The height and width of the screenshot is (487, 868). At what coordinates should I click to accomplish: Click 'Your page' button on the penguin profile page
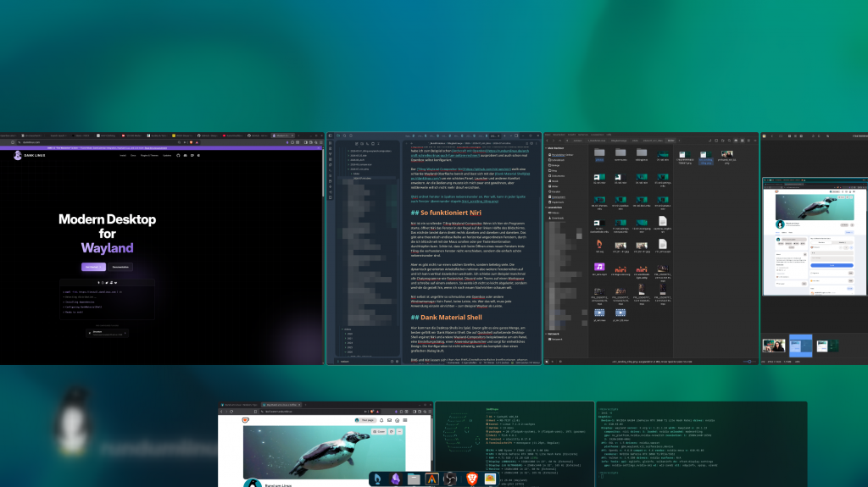tap(365, 421)
